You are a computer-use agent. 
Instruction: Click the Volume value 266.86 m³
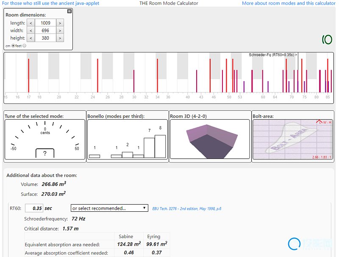coord(54,184)
